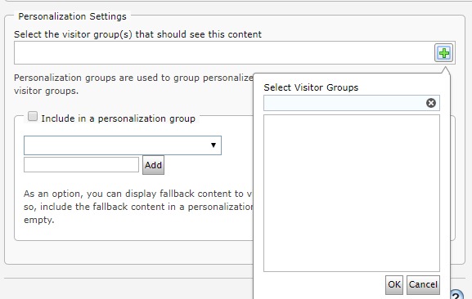The width and height of the screenshot is (472, 299).
Task: Click the green plus add visitor group icon
Action: point(443,53)
